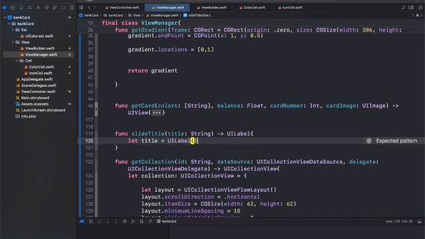Switch to the ViewController.swift tab
This screenshot has height=239, width=425.
point(122,7)
